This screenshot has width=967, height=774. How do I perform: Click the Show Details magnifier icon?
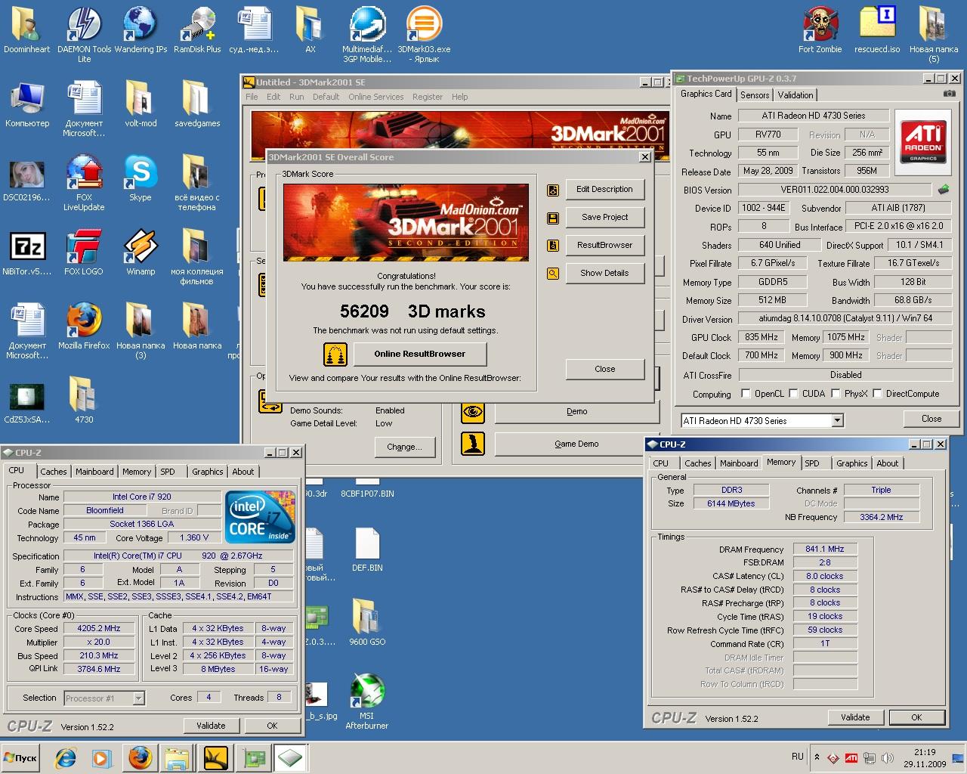coord(553,273)
